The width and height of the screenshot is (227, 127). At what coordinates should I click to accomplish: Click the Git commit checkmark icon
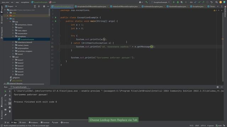tap(199, 2)
